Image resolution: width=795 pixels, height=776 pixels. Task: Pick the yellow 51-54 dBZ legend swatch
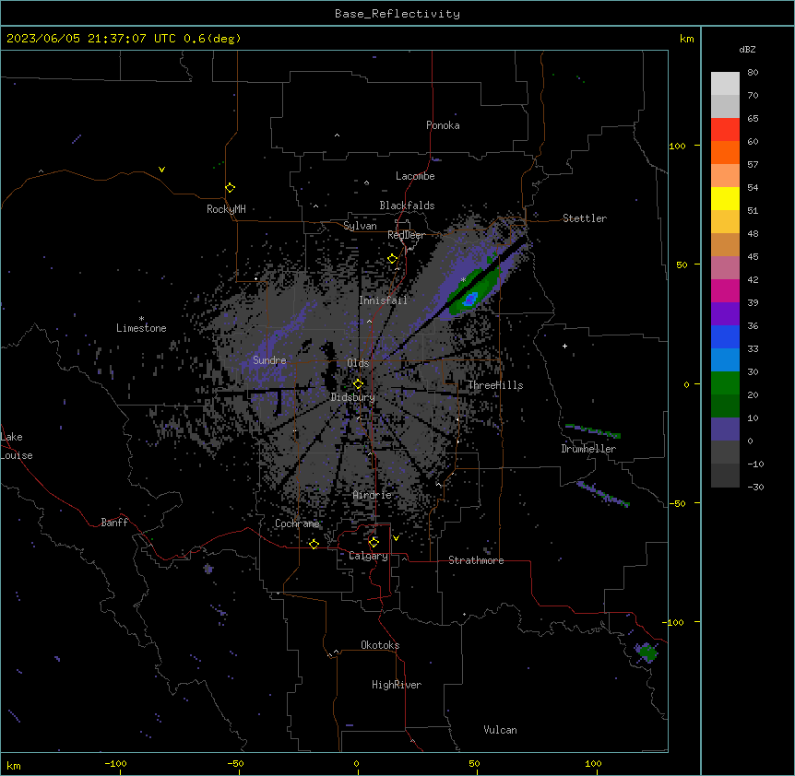(x=725, y=198)
